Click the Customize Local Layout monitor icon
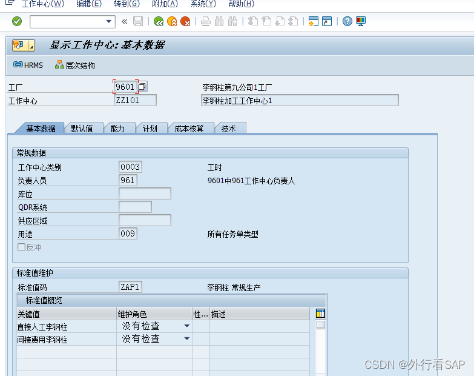 (361, 22)
